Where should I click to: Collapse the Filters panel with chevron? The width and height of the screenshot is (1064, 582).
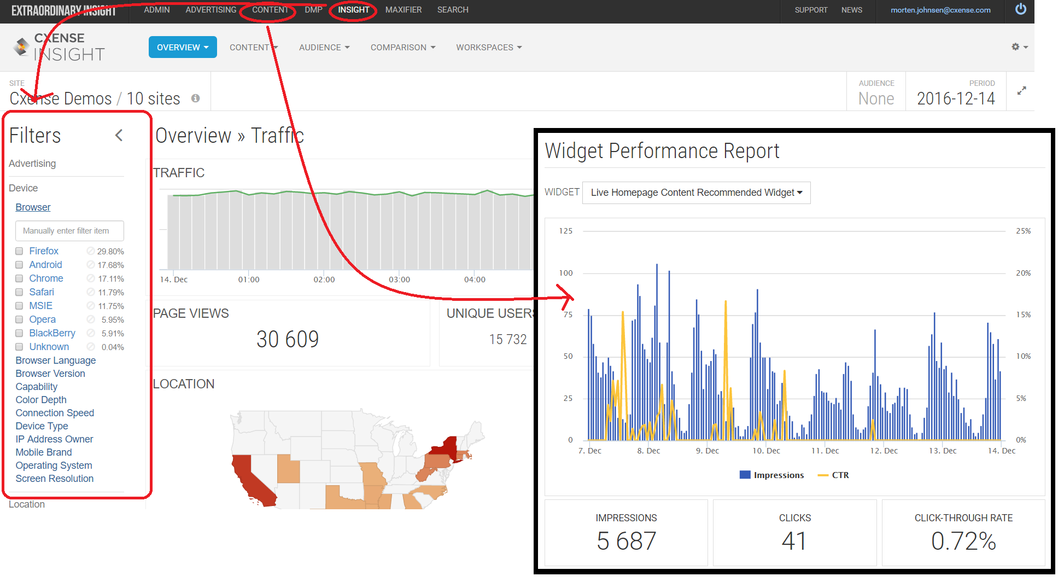pos(119,135)
